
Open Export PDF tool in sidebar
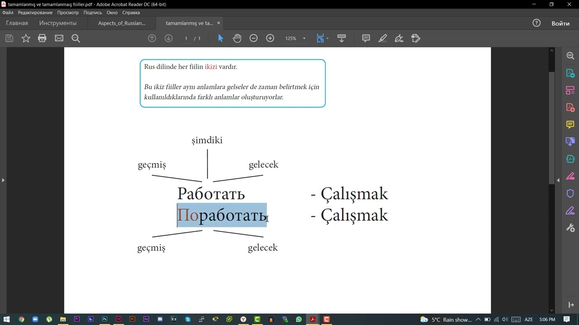tap(570, 73)
